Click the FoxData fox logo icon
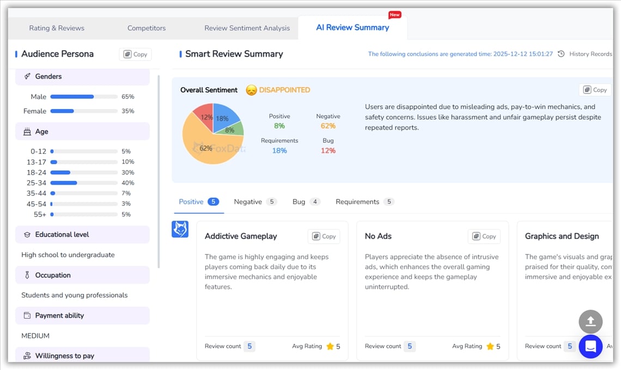This screenshot has height=370, width=621. coord(180,229)
